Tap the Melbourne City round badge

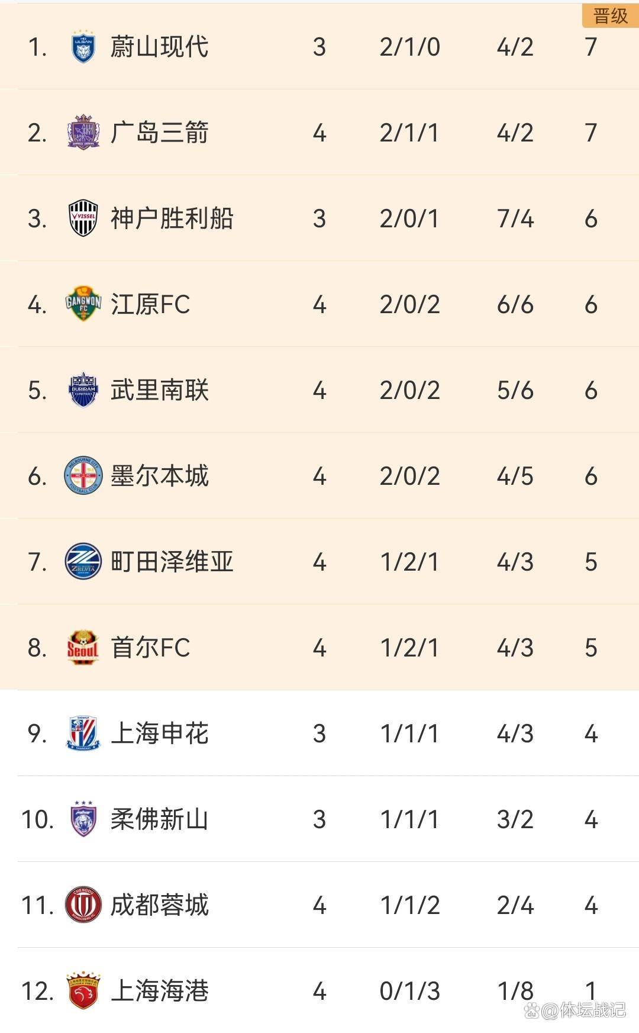click(83, 476)
